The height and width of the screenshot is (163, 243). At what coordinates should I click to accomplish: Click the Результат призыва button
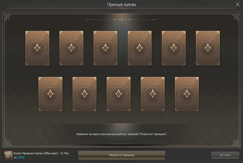click(122, 155)
